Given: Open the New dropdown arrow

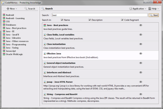Looking at the screenshot, I should tap(16, 9).
